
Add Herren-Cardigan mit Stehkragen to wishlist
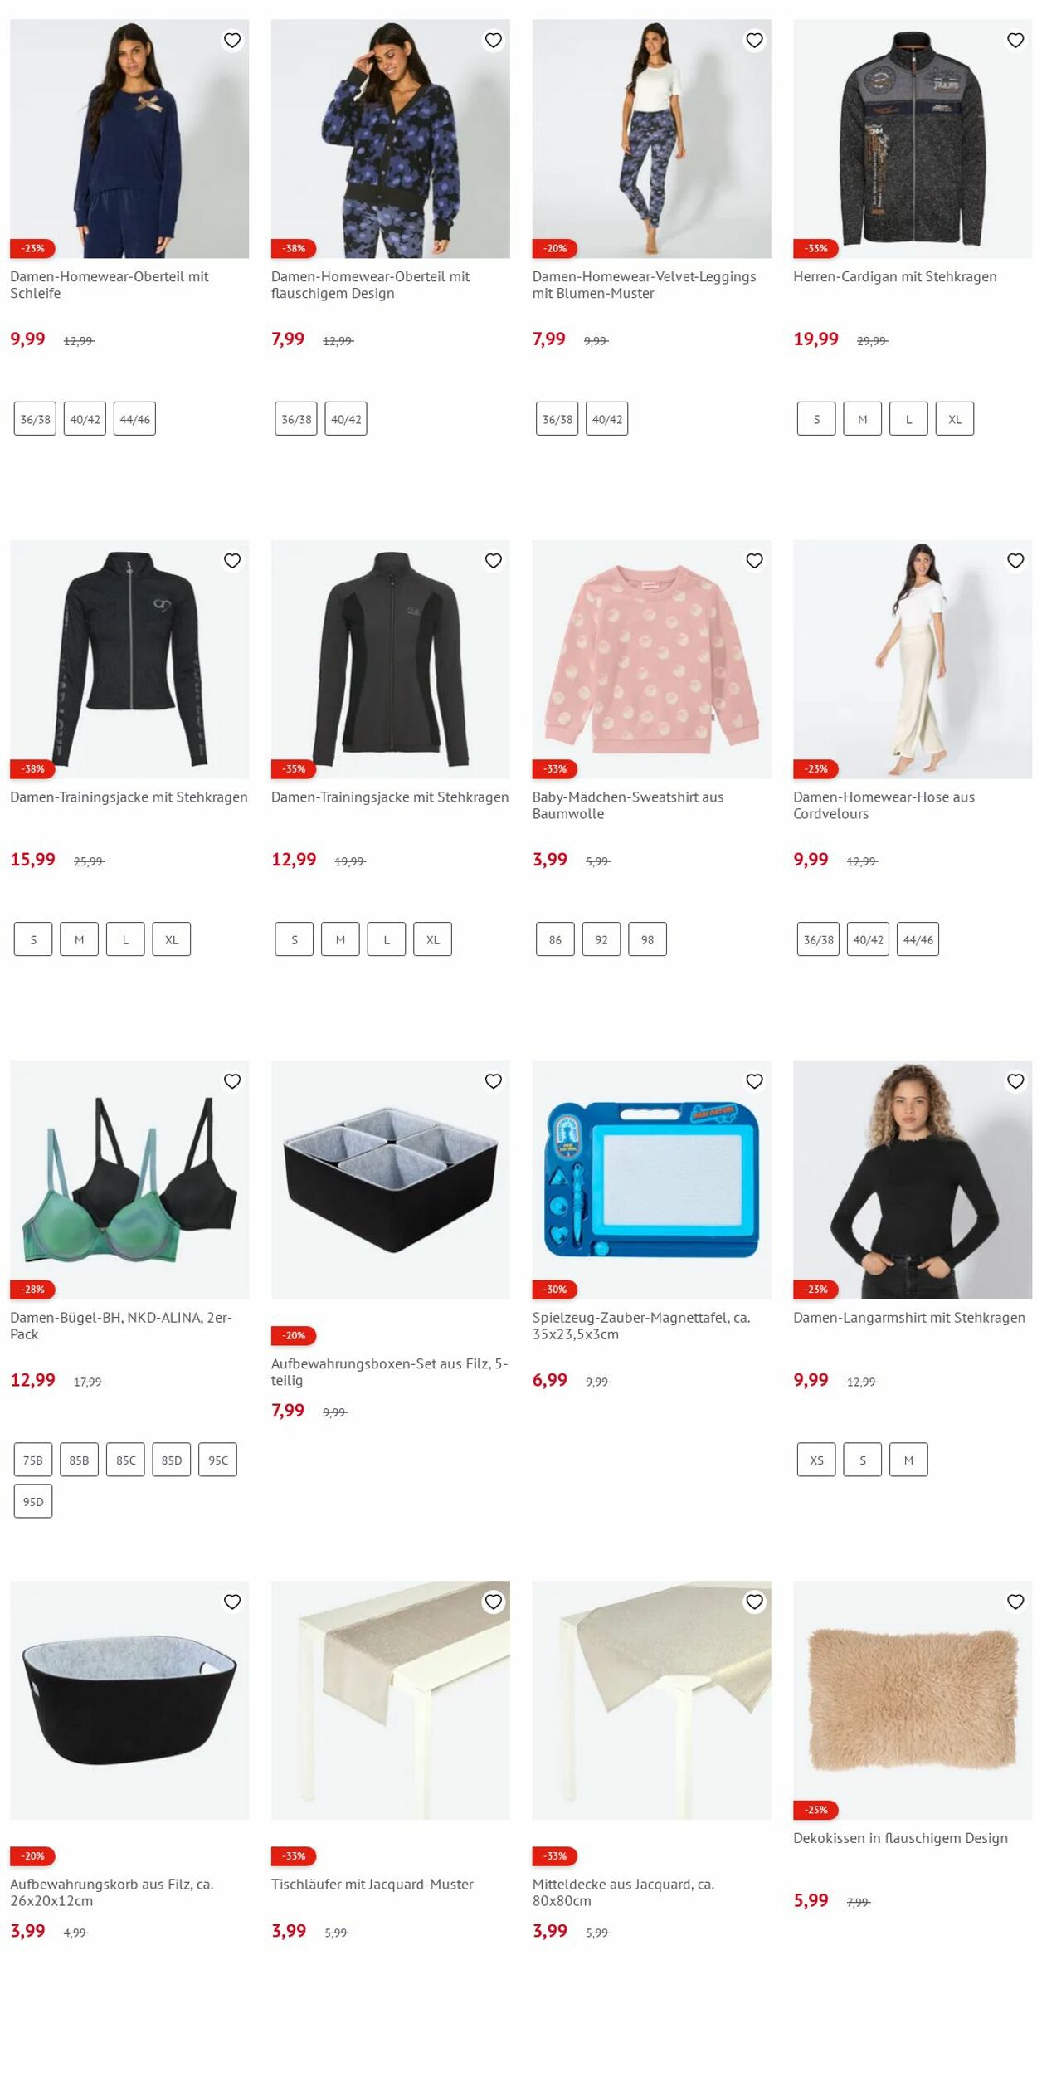(x=1015, y=41)
